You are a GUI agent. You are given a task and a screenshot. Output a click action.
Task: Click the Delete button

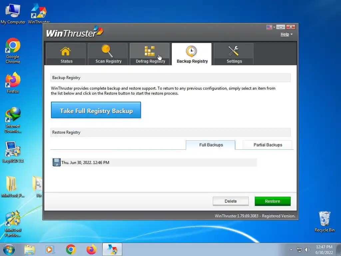[230, 201]
